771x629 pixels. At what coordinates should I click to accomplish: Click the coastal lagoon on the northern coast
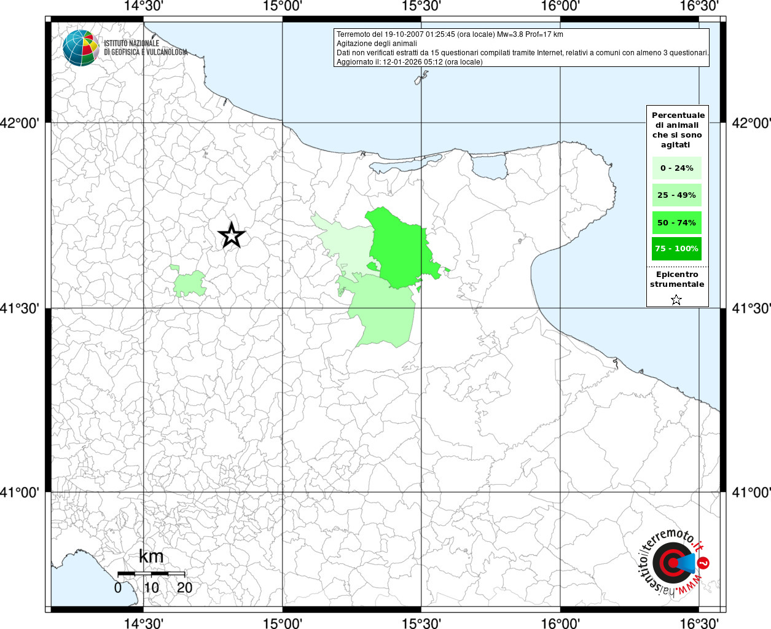point(488,166)
